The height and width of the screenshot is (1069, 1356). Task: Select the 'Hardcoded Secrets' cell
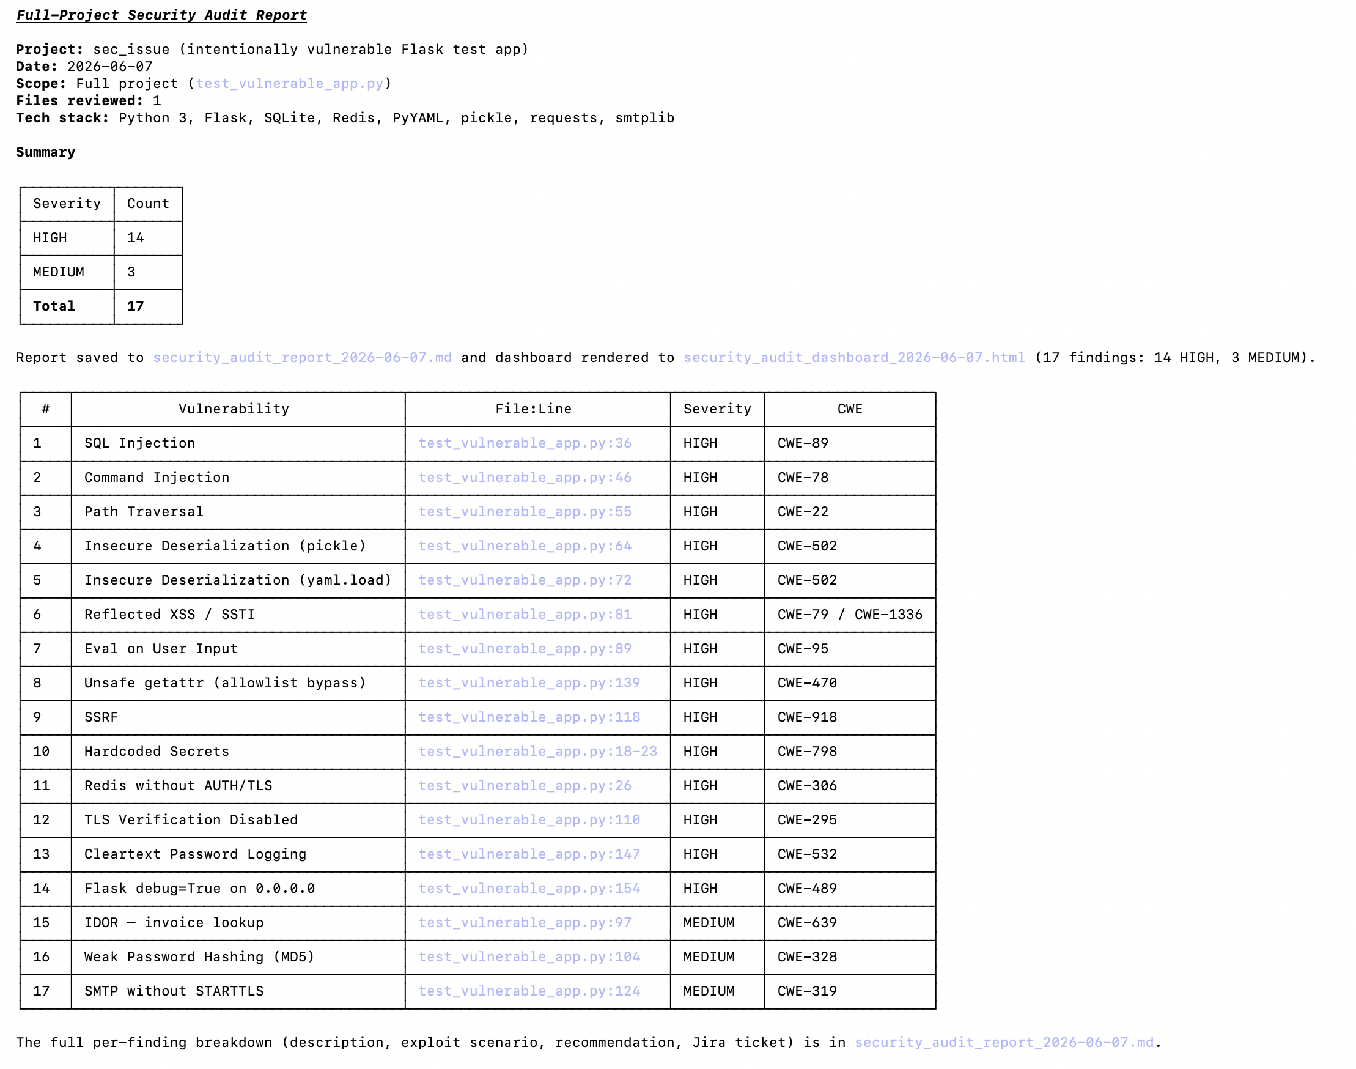pyautogui.click(x=238, y=751)
